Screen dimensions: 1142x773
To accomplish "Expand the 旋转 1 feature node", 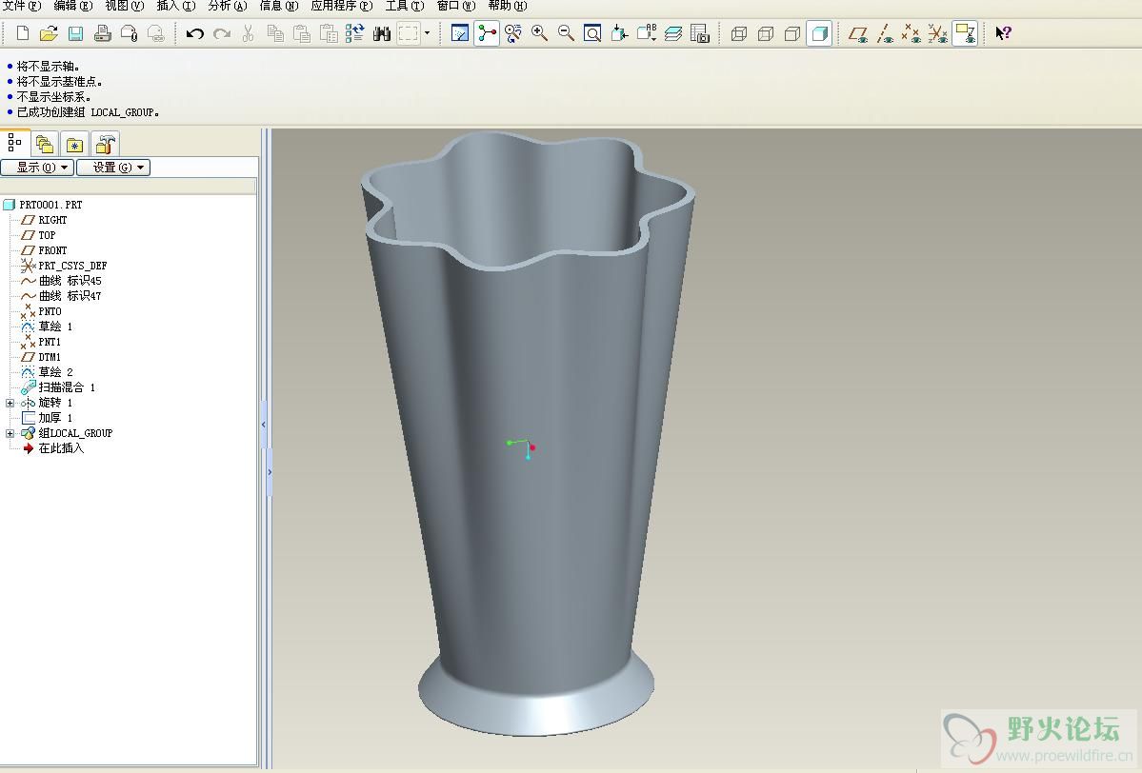I will pyautogui.click(x=10, y=403).
